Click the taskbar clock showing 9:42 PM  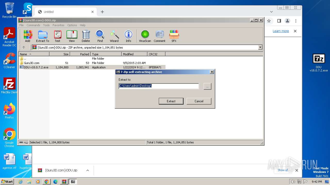pos(317,182)
